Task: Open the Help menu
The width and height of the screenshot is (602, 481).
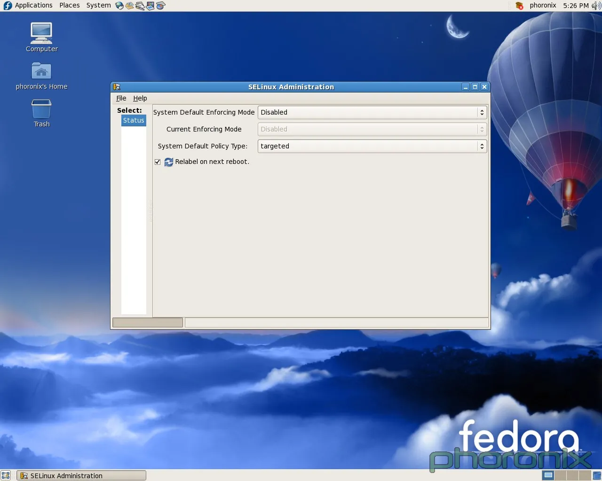Action: point(140,98)
